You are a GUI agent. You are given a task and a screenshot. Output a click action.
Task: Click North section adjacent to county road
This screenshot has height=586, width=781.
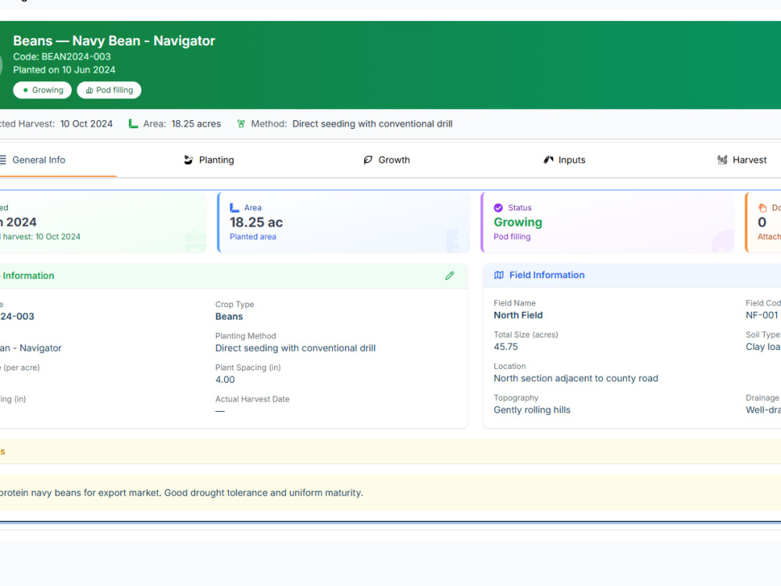pyautogui.click(x=576, y=378)
